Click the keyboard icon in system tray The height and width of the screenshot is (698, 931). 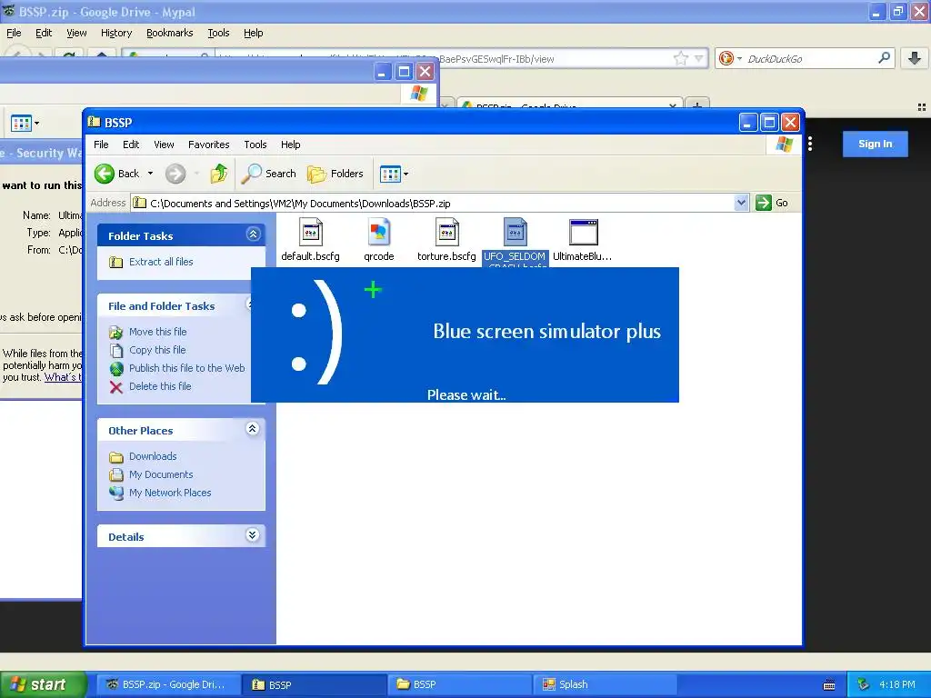coord(829,685)
